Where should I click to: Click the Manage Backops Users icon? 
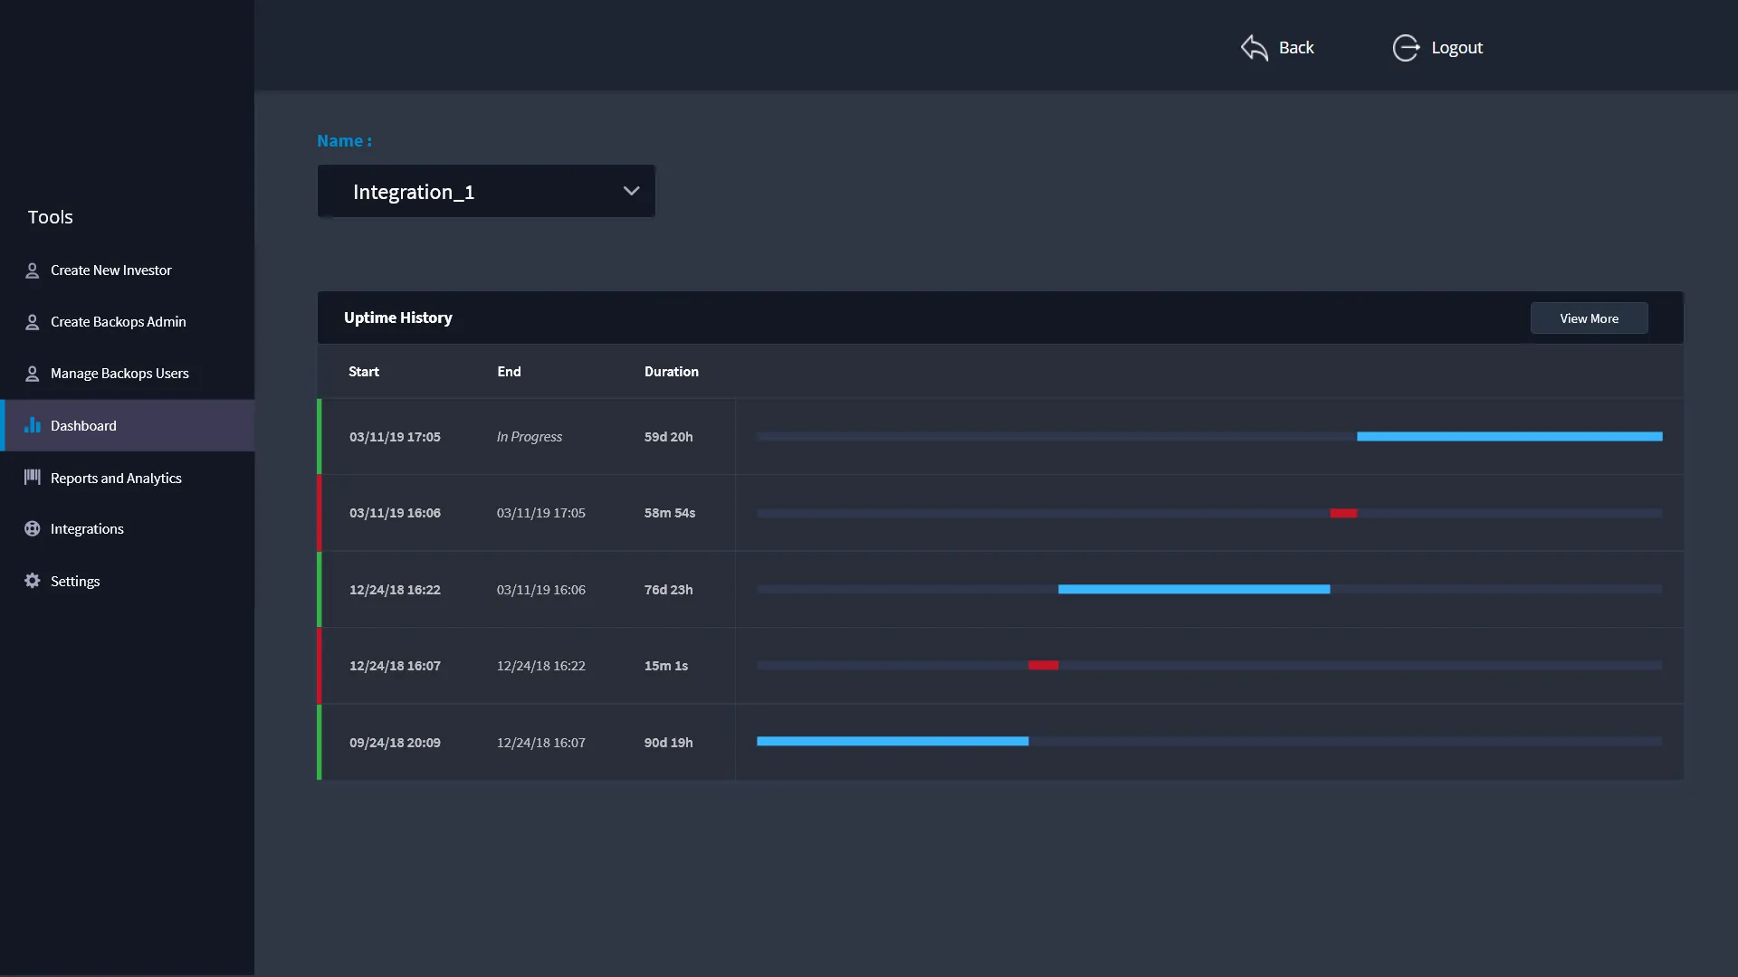click(33, 374)
